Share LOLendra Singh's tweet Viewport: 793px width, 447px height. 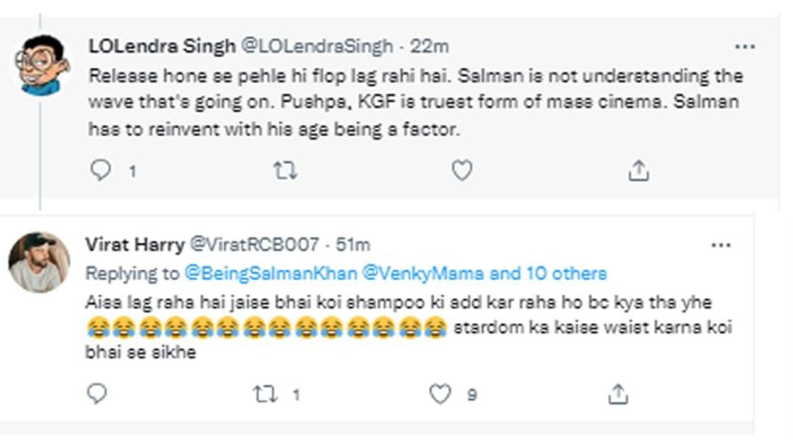pos(638,170)
